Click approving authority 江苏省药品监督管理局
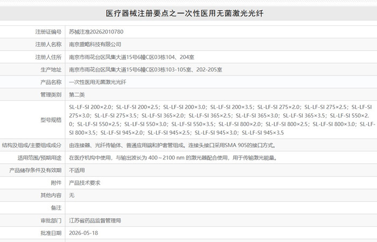 tap(95, 220)
